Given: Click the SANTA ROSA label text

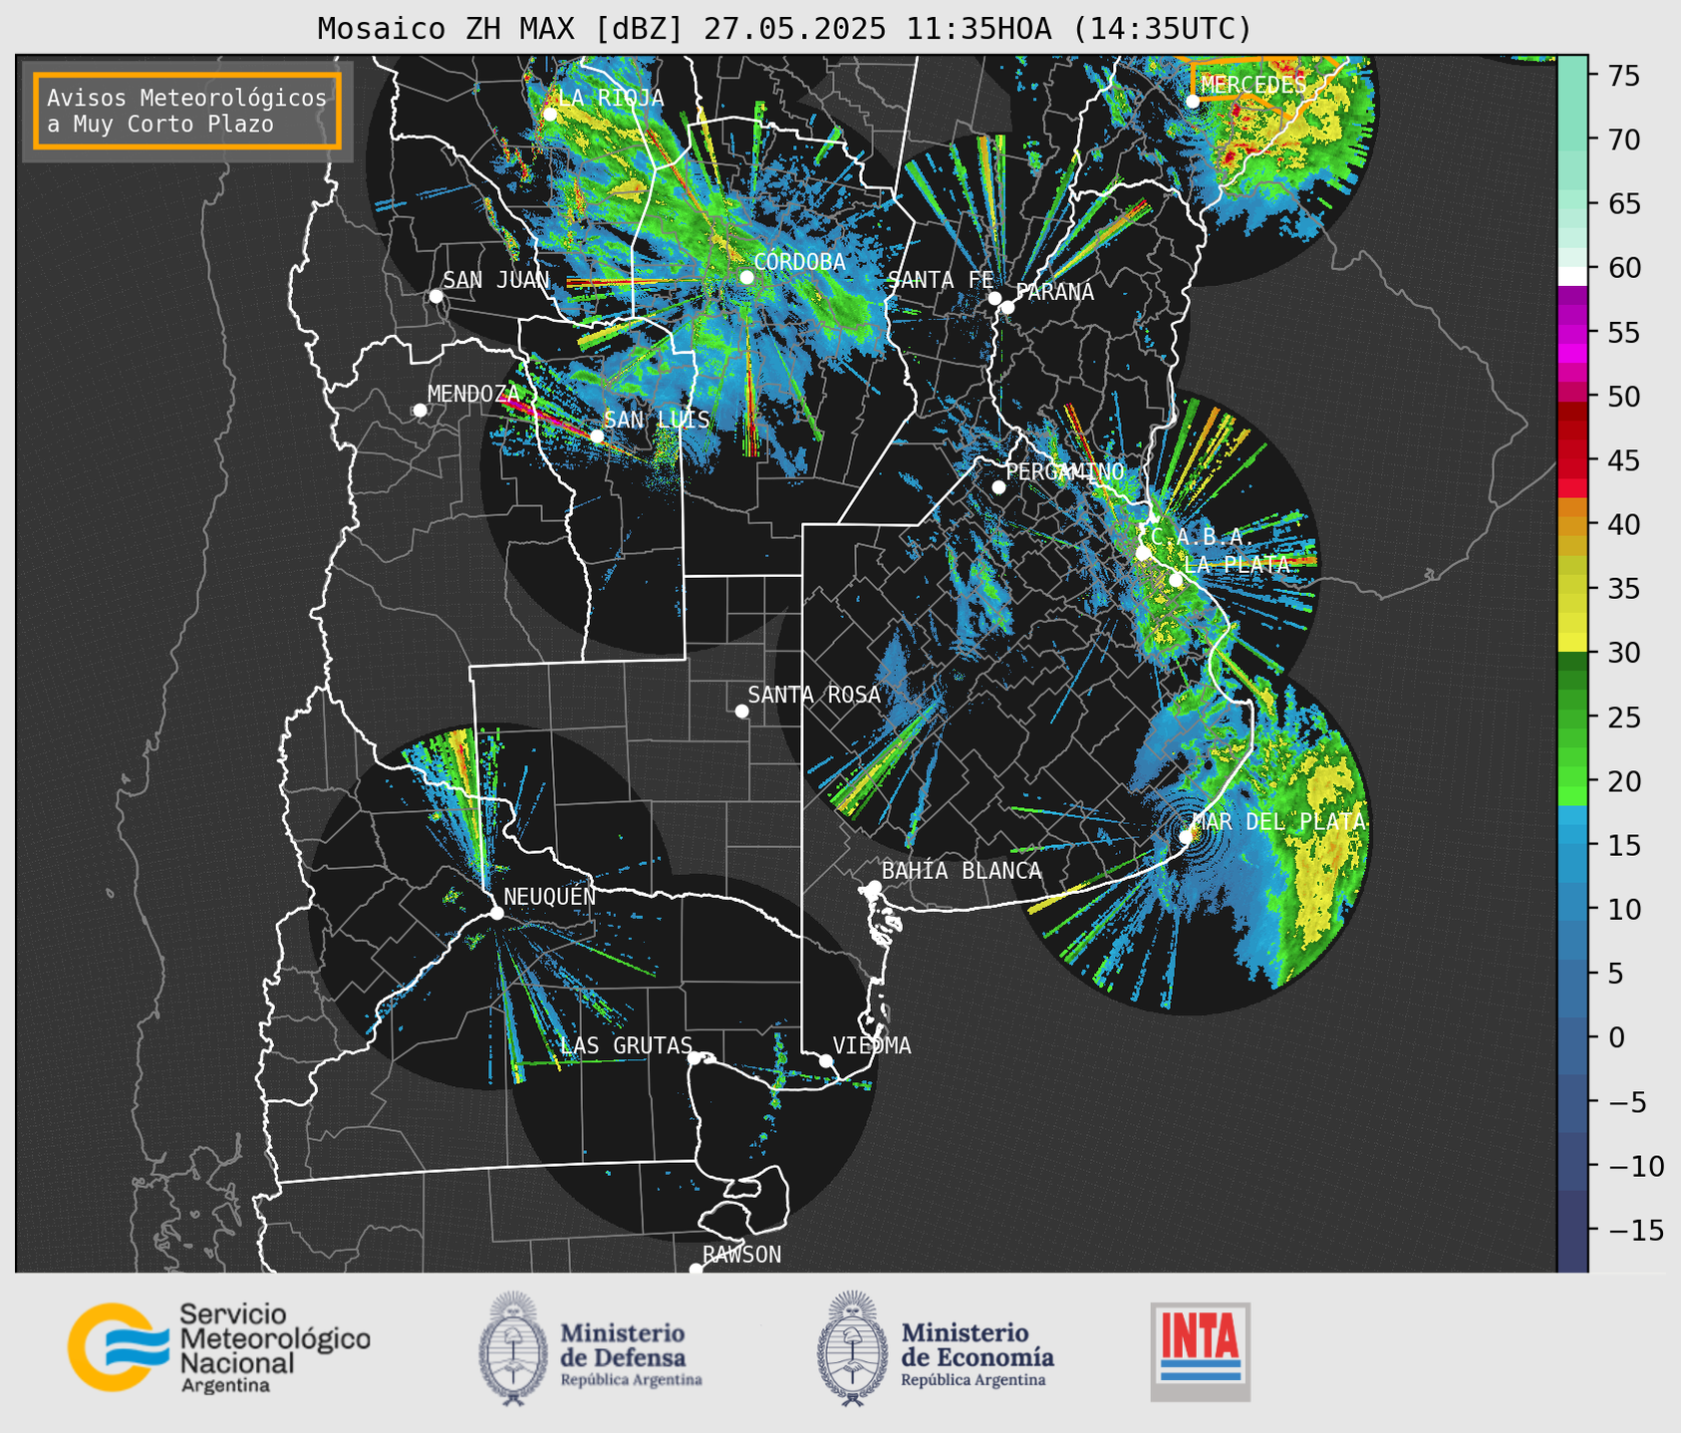Looking at the screenshot, I should coord(814,695).
